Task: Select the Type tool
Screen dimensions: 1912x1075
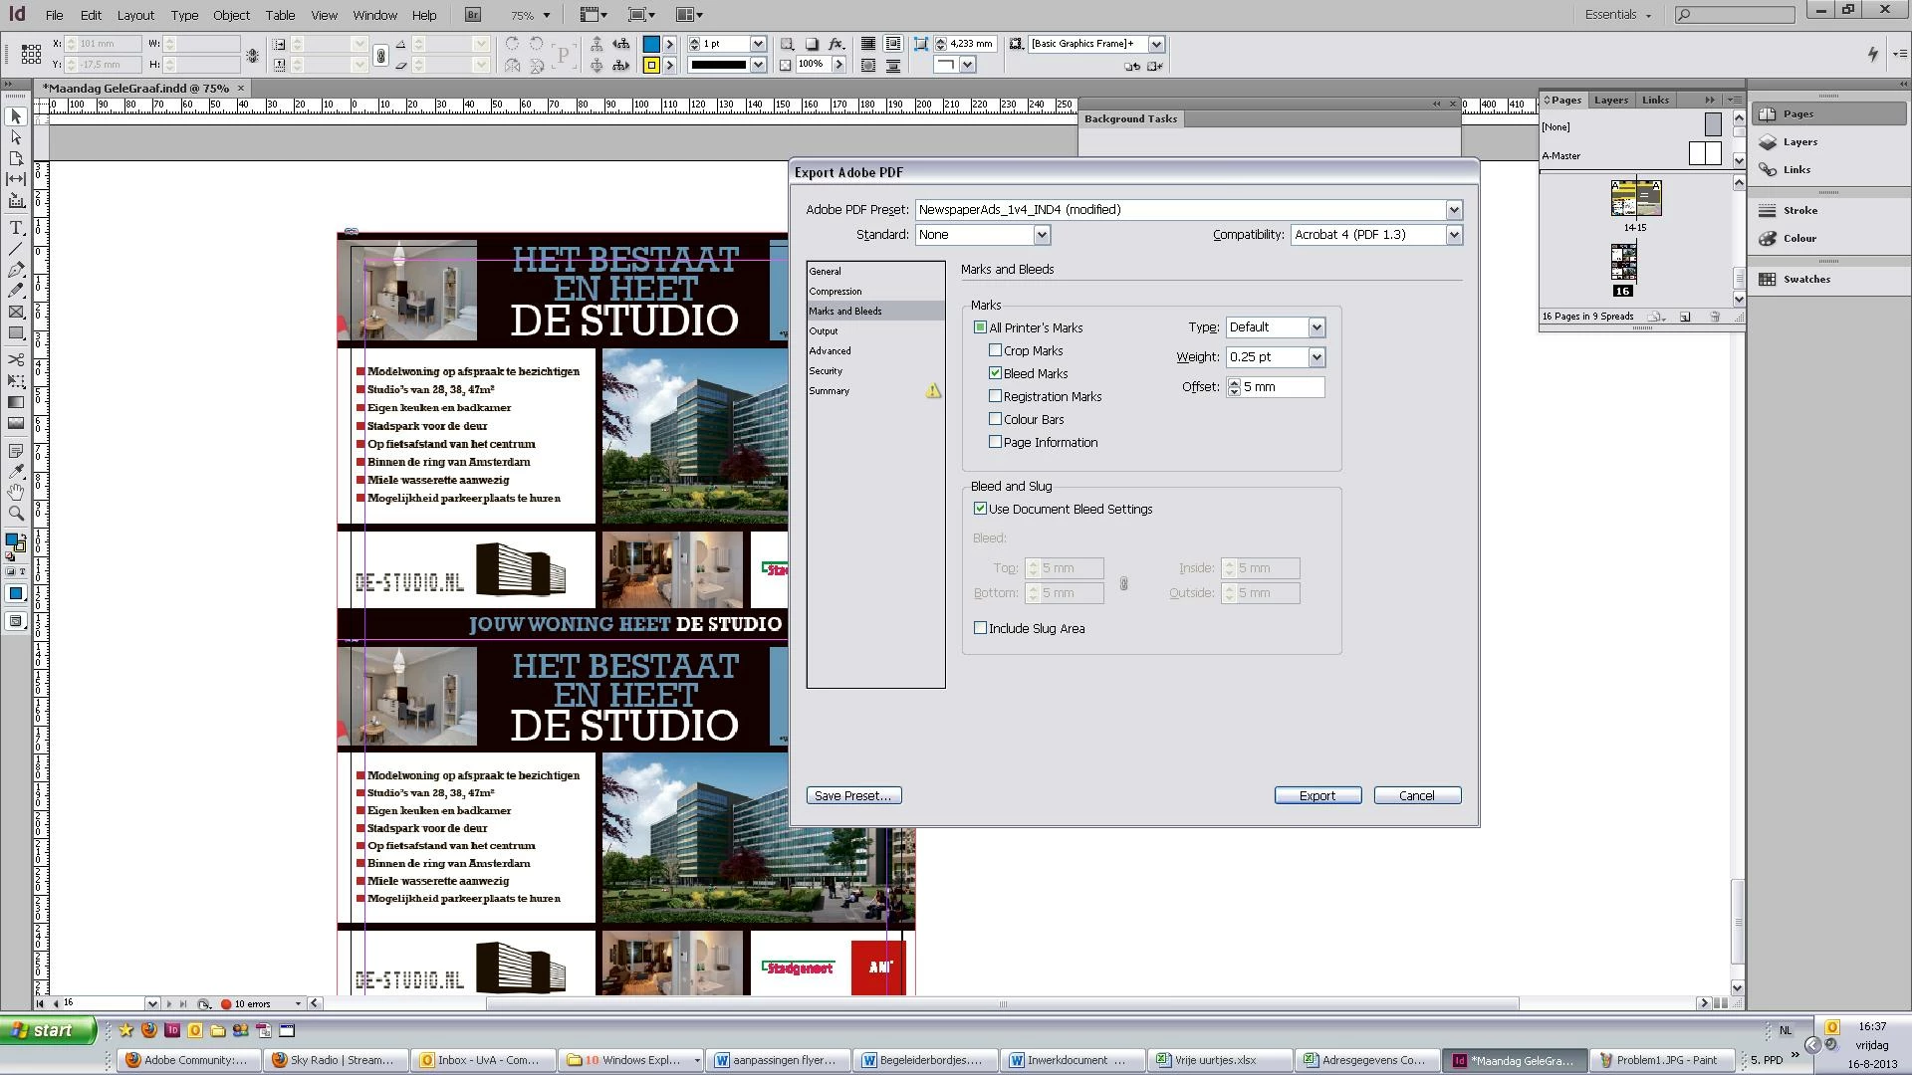Action: click(x=16, y=228)
